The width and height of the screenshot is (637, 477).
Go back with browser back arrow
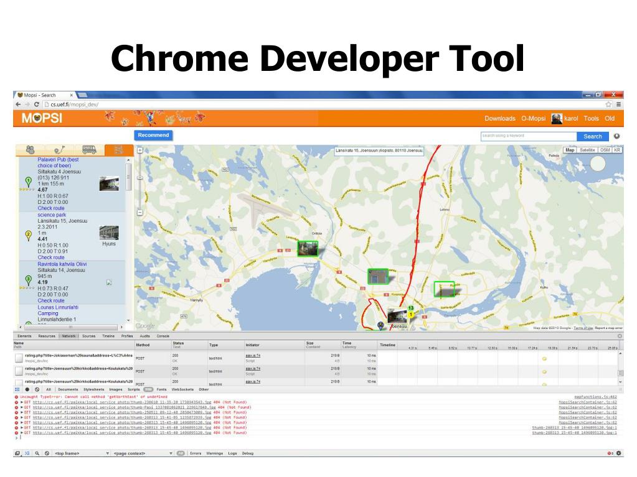click(18, 104)
